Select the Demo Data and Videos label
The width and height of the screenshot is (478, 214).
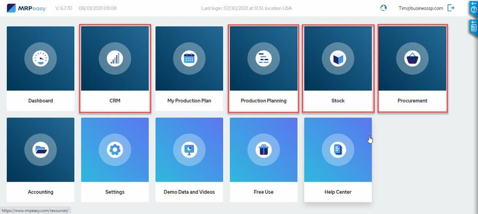click(189, 192)
